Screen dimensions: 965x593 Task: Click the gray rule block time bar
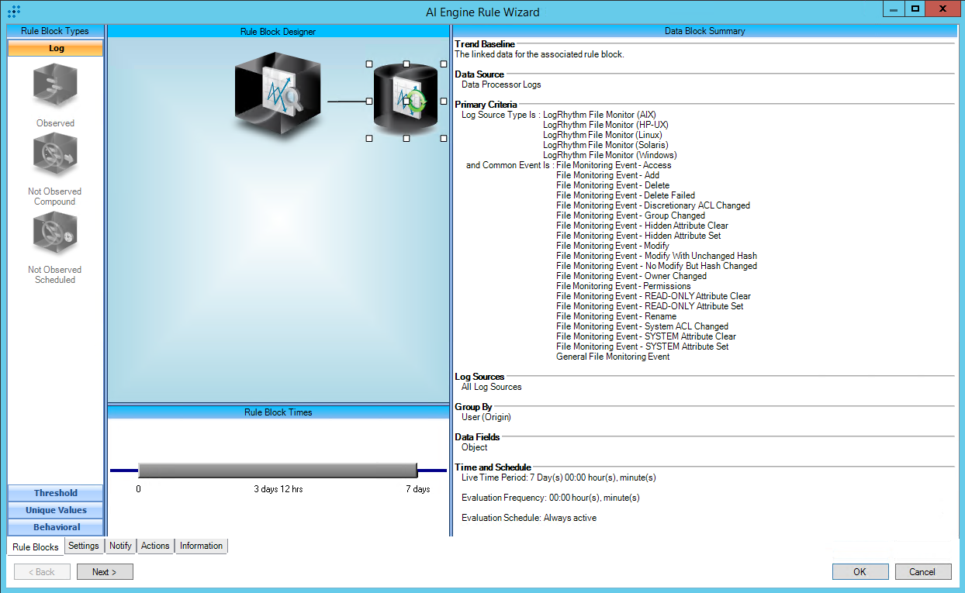point(278,470)
